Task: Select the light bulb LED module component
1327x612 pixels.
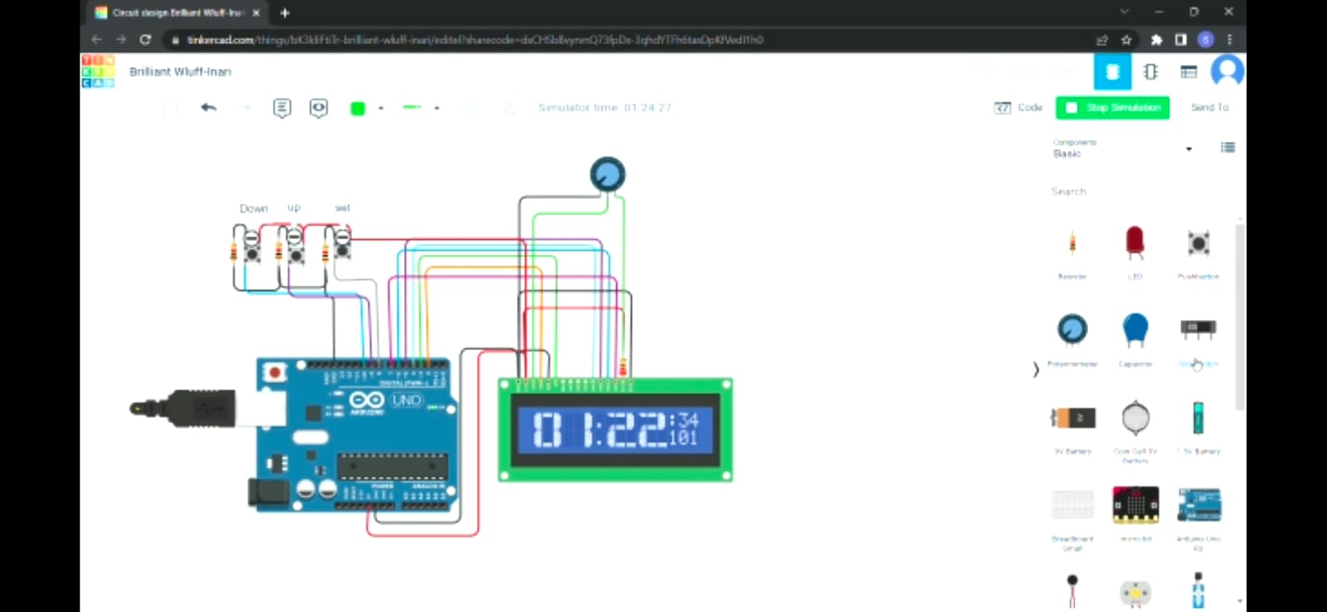Action: pyautogui.click(x=1135, y=592)
